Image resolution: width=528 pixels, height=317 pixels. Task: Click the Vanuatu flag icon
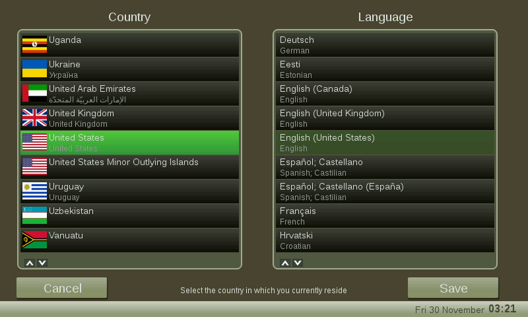(x=34, y=240)
